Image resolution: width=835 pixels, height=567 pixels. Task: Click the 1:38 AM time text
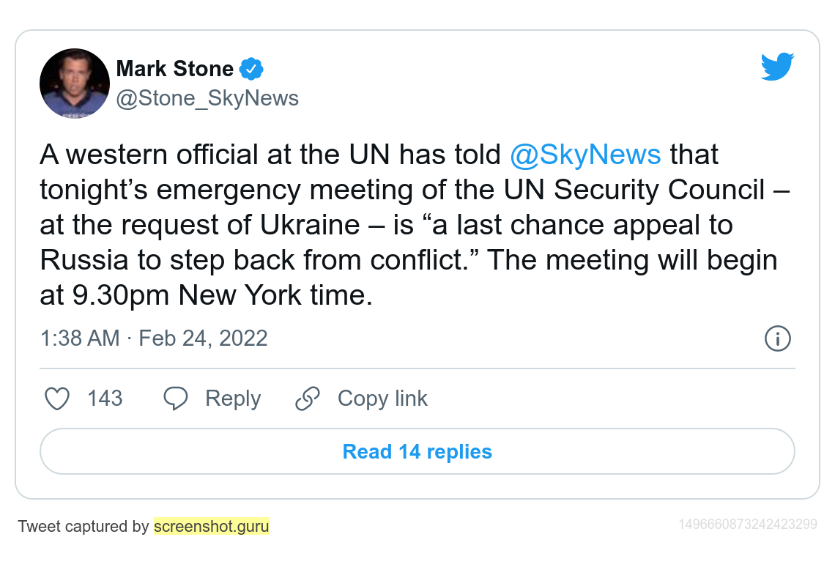pos(79,338)
